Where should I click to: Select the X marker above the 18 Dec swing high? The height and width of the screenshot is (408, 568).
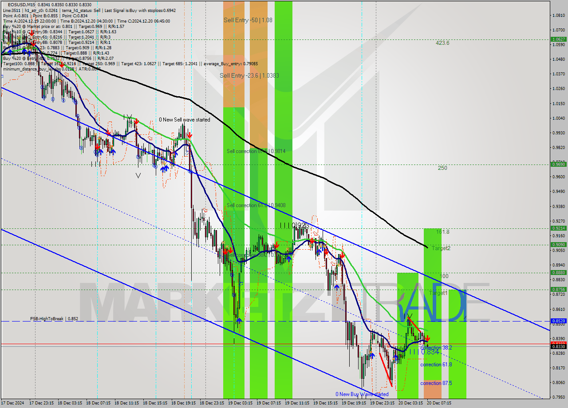coord(129,116)
